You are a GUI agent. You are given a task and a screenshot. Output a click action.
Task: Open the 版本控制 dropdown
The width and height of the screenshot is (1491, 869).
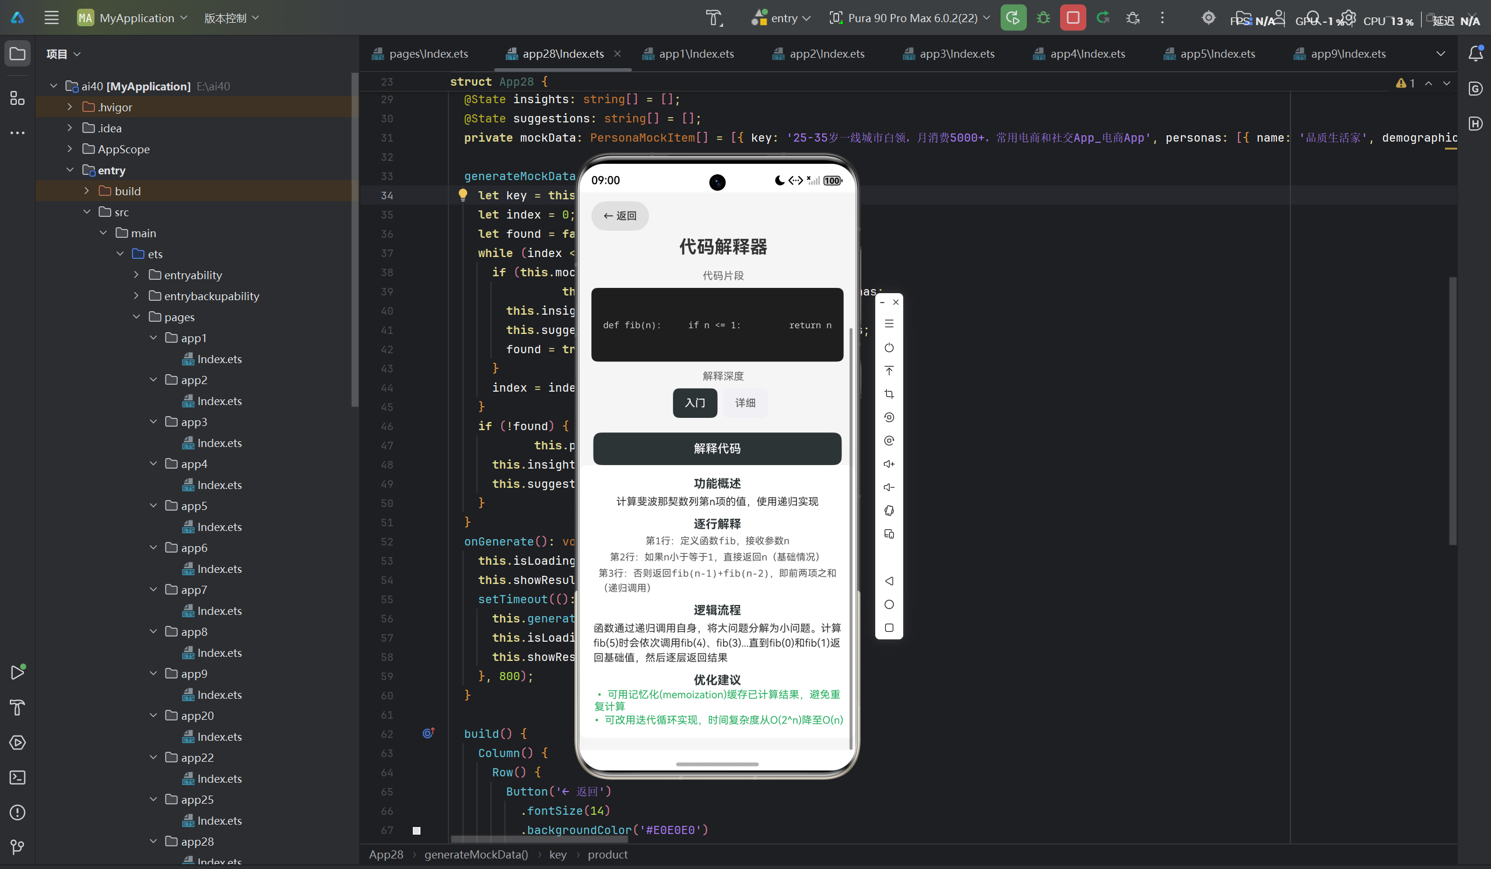[231, 17]
